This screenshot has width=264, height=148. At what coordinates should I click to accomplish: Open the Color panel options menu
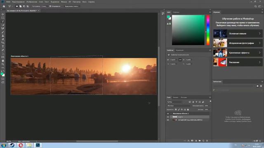pyautogui.click(x=210, y=12)
